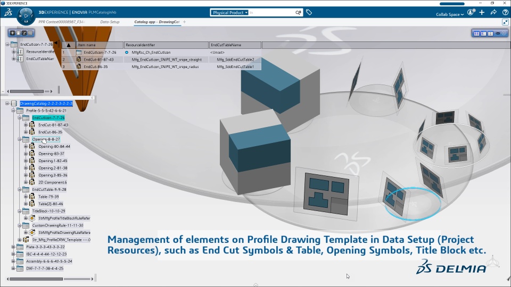Collapse the EndCutTable-9-9-28 chapter

point(20,189)
